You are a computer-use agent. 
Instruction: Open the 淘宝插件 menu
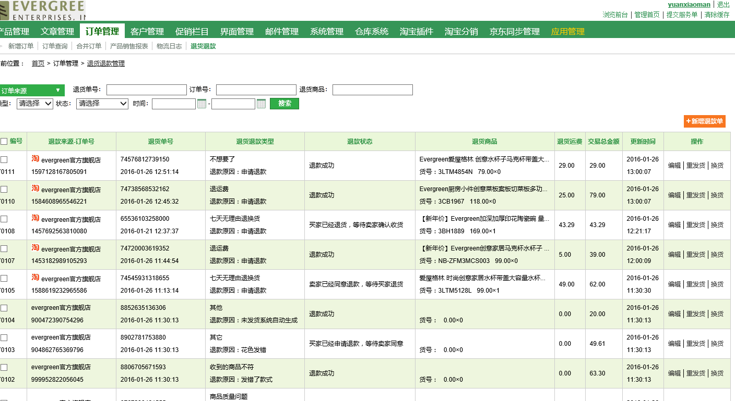[417, 31]
